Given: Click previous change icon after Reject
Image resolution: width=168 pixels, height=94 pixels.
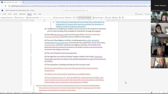Looking at the screenshot, I should (120, 17).
